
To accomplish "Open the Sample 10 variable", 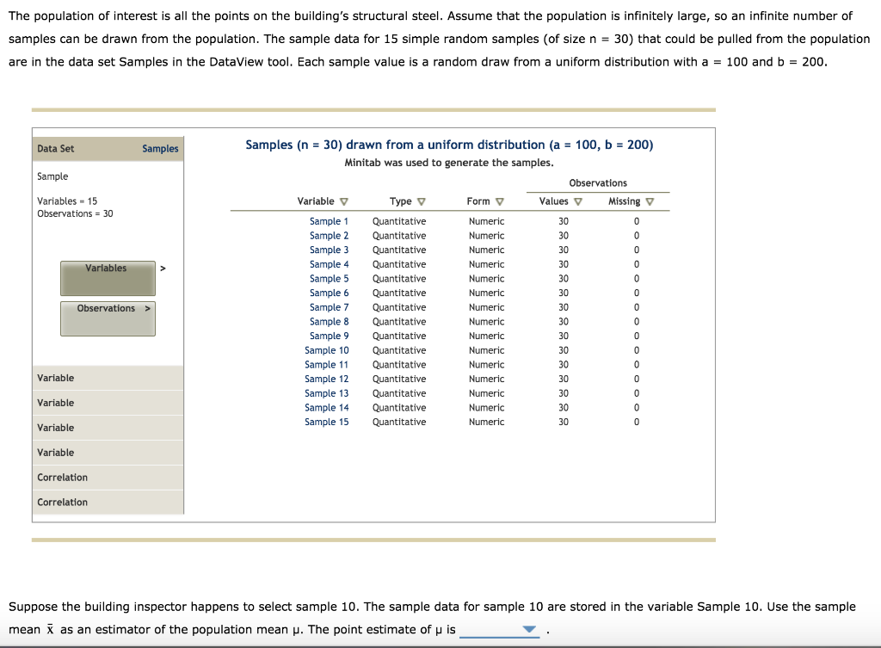I will click(x=326, y=350).
